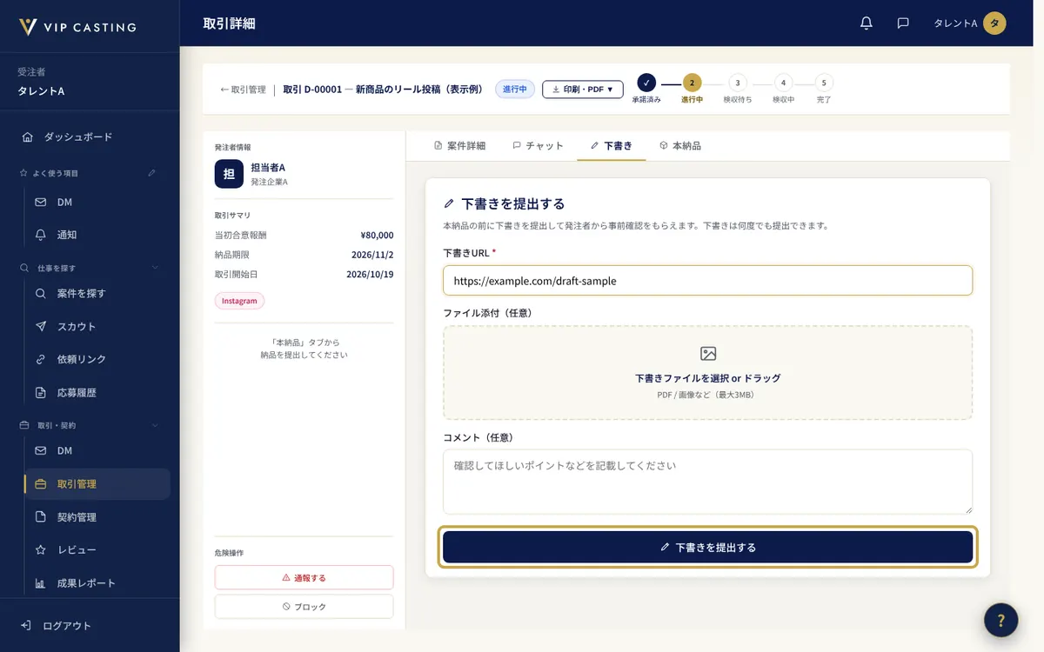Switch to the 本納品 tab

pyautogui.click(x=680, y=146)
